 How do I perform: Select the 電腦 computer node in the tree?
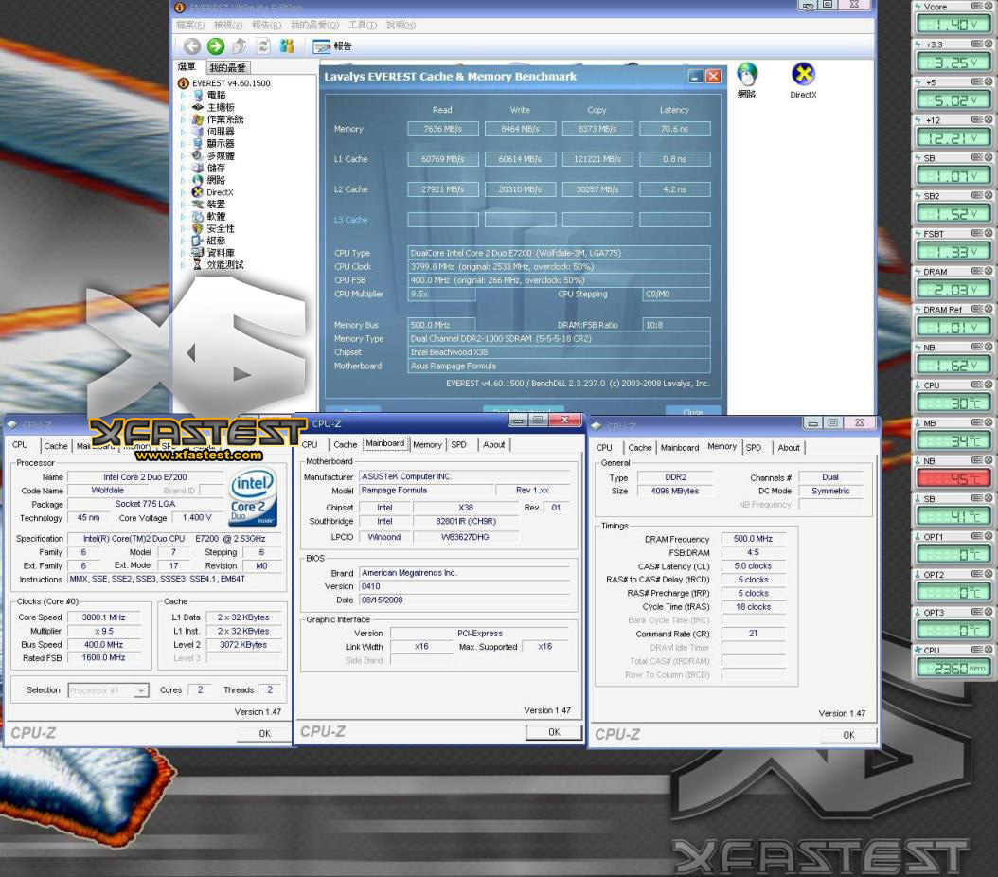[x=209, y=95]
